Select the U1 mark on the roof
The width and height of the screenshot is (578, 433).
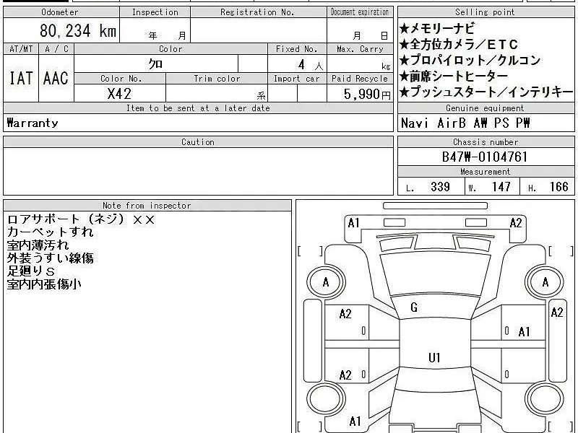click(x=434, y=357)
